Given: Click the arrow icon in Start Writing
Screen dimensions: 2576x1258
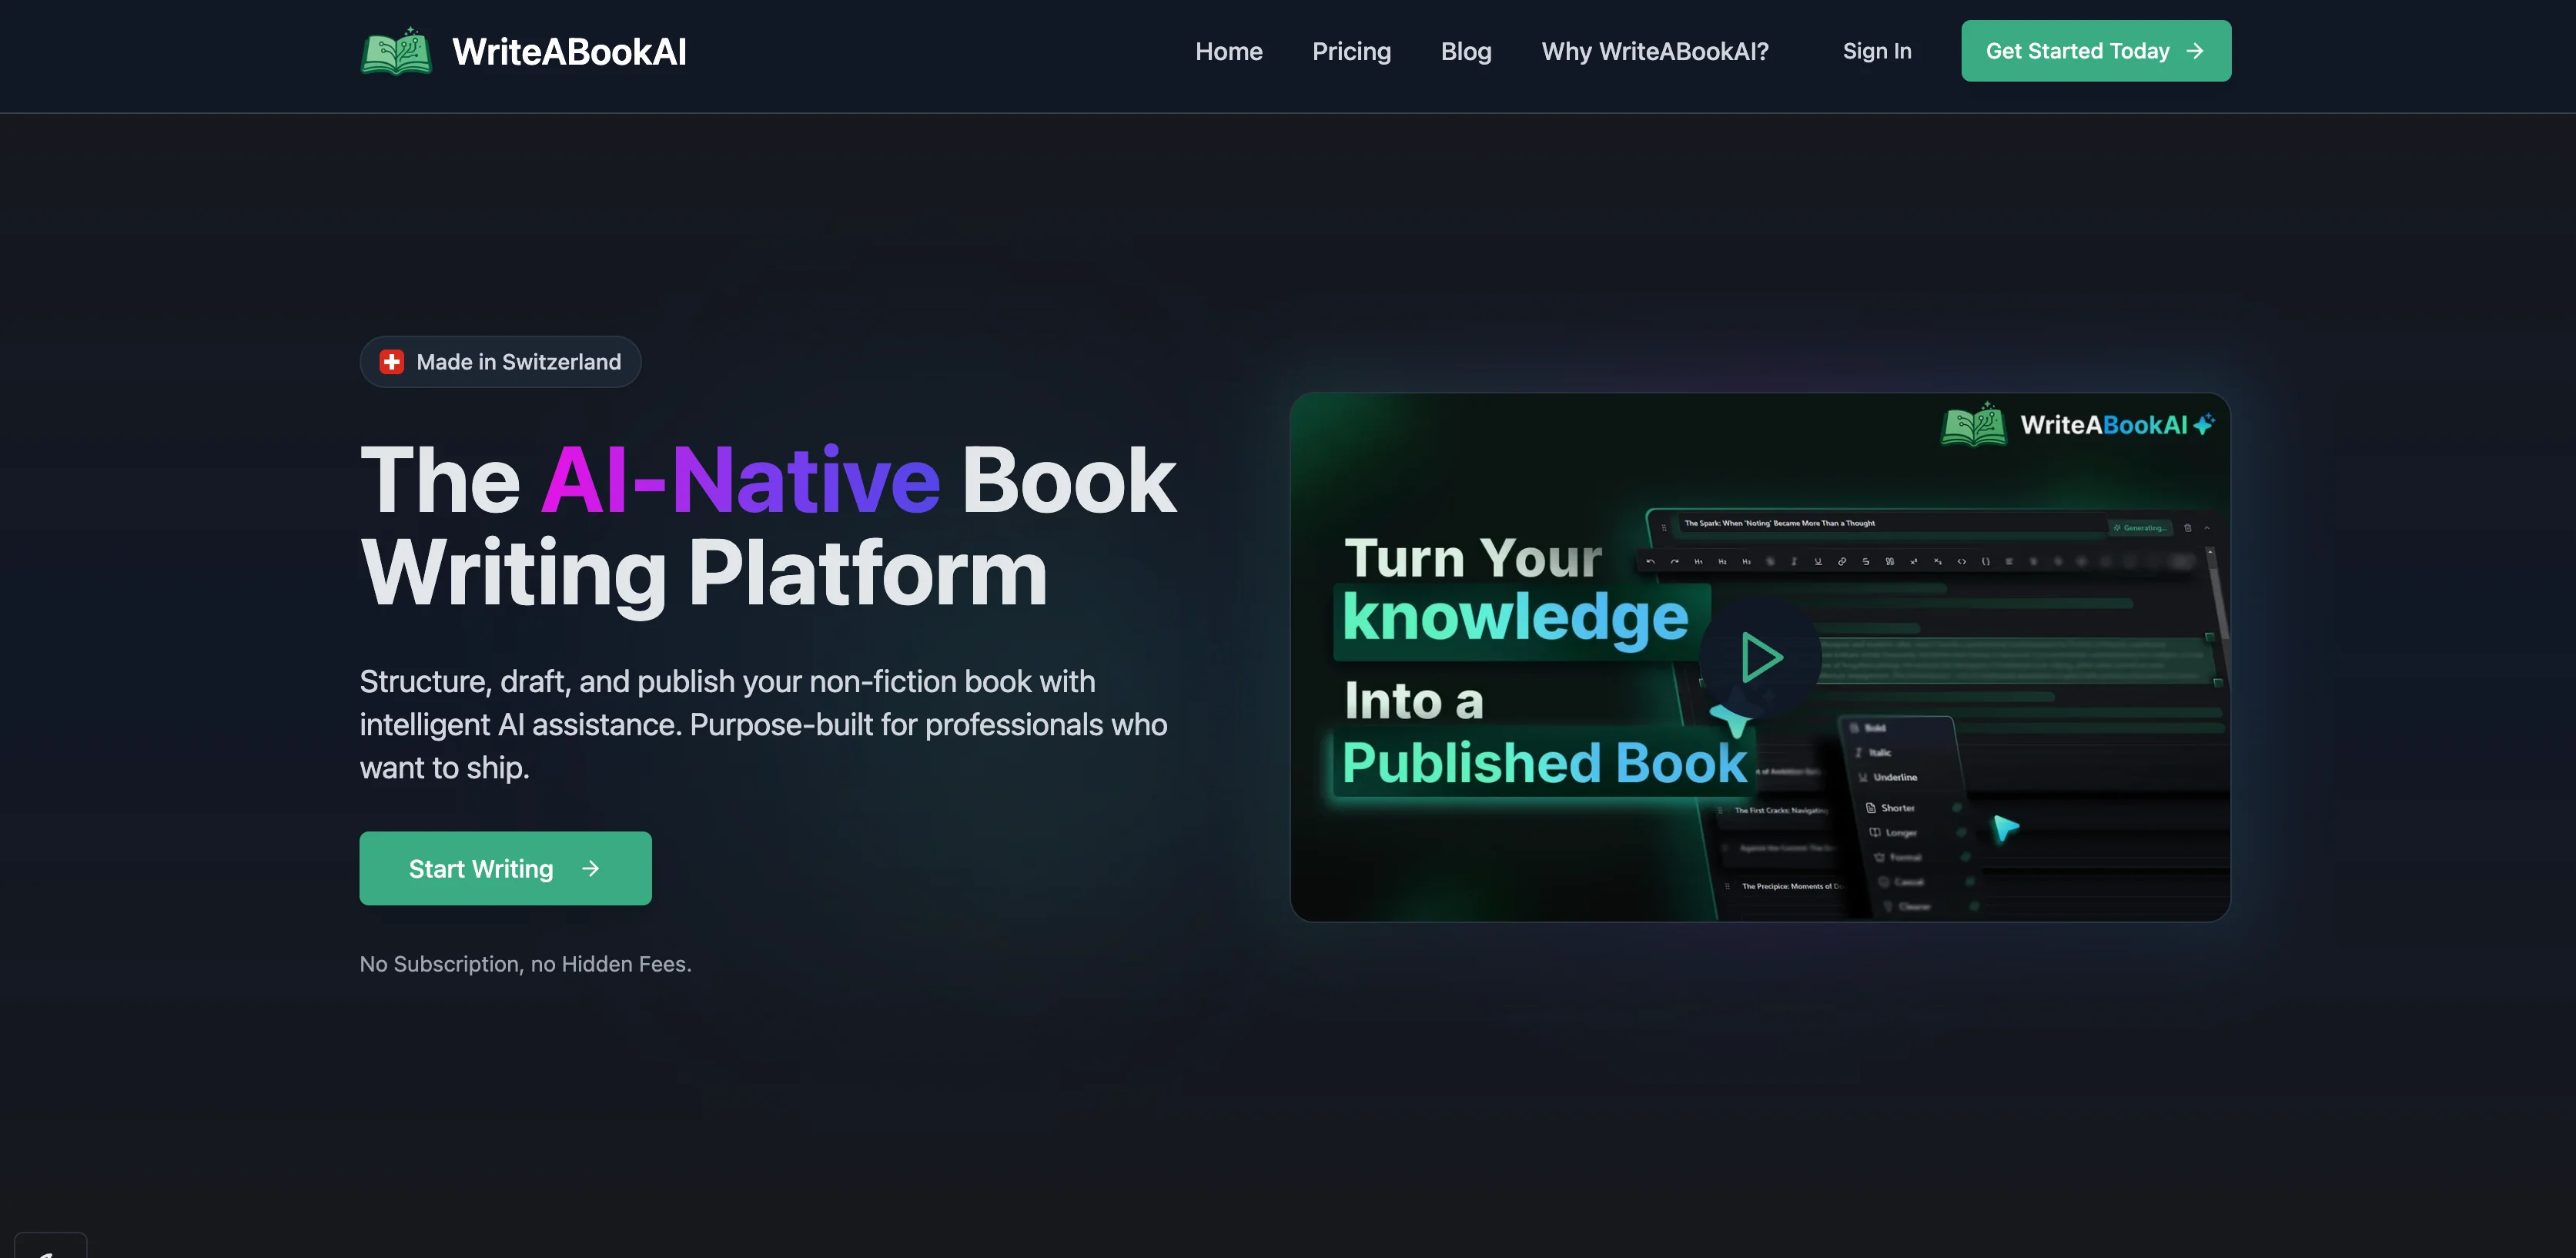Looking at the screenshot, I should (x=590, y=868).
